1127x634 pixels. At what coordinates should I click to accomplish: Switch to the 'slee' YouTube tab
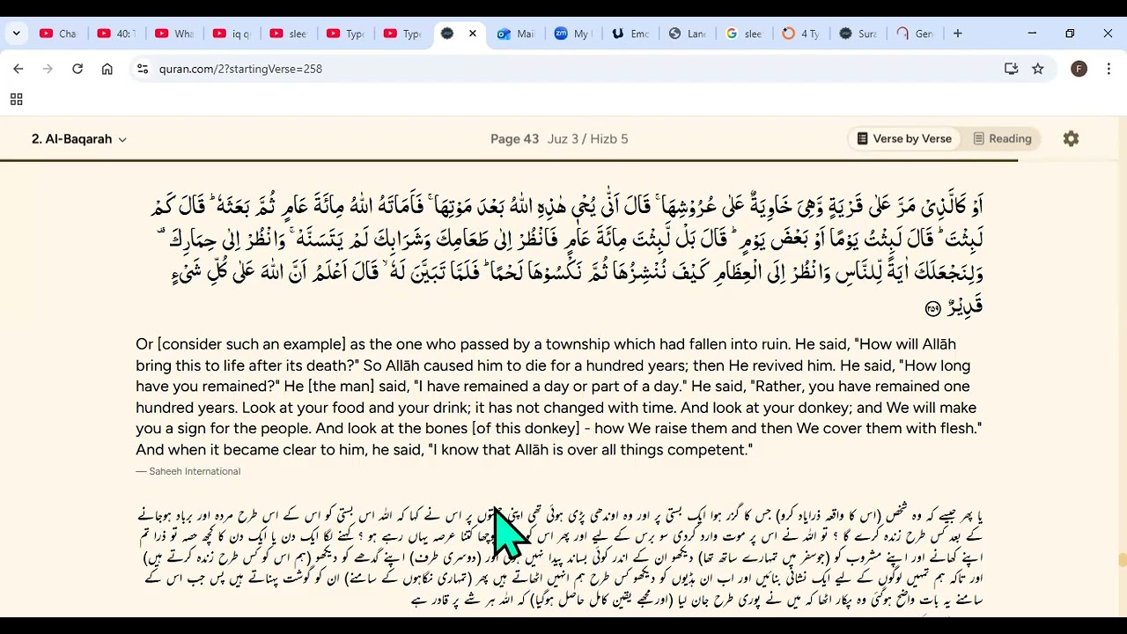tap(288, 33)
